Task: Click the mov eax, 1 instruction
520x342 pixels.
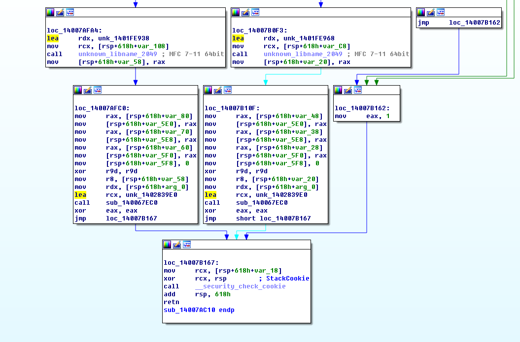Action: click(362, 116)
